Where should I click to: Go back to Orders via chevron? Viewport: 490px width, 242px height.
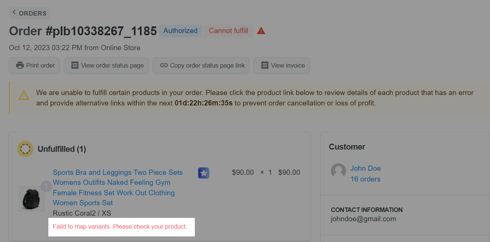14,13
